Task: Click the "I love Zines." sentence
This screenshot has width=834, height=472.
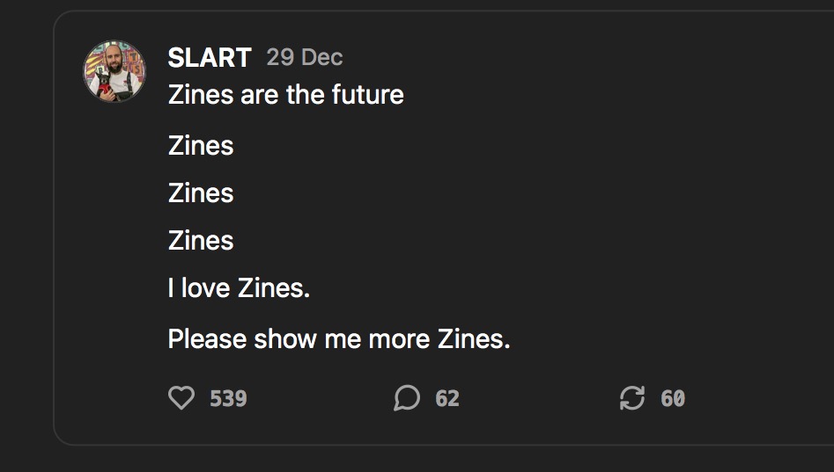Action: click(x=239, y=288)
